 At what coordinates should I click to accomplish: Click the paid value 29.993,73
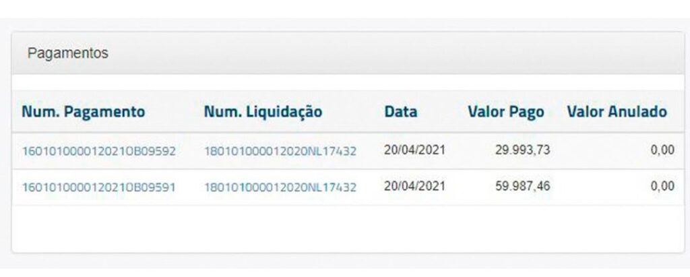(522, 150)
